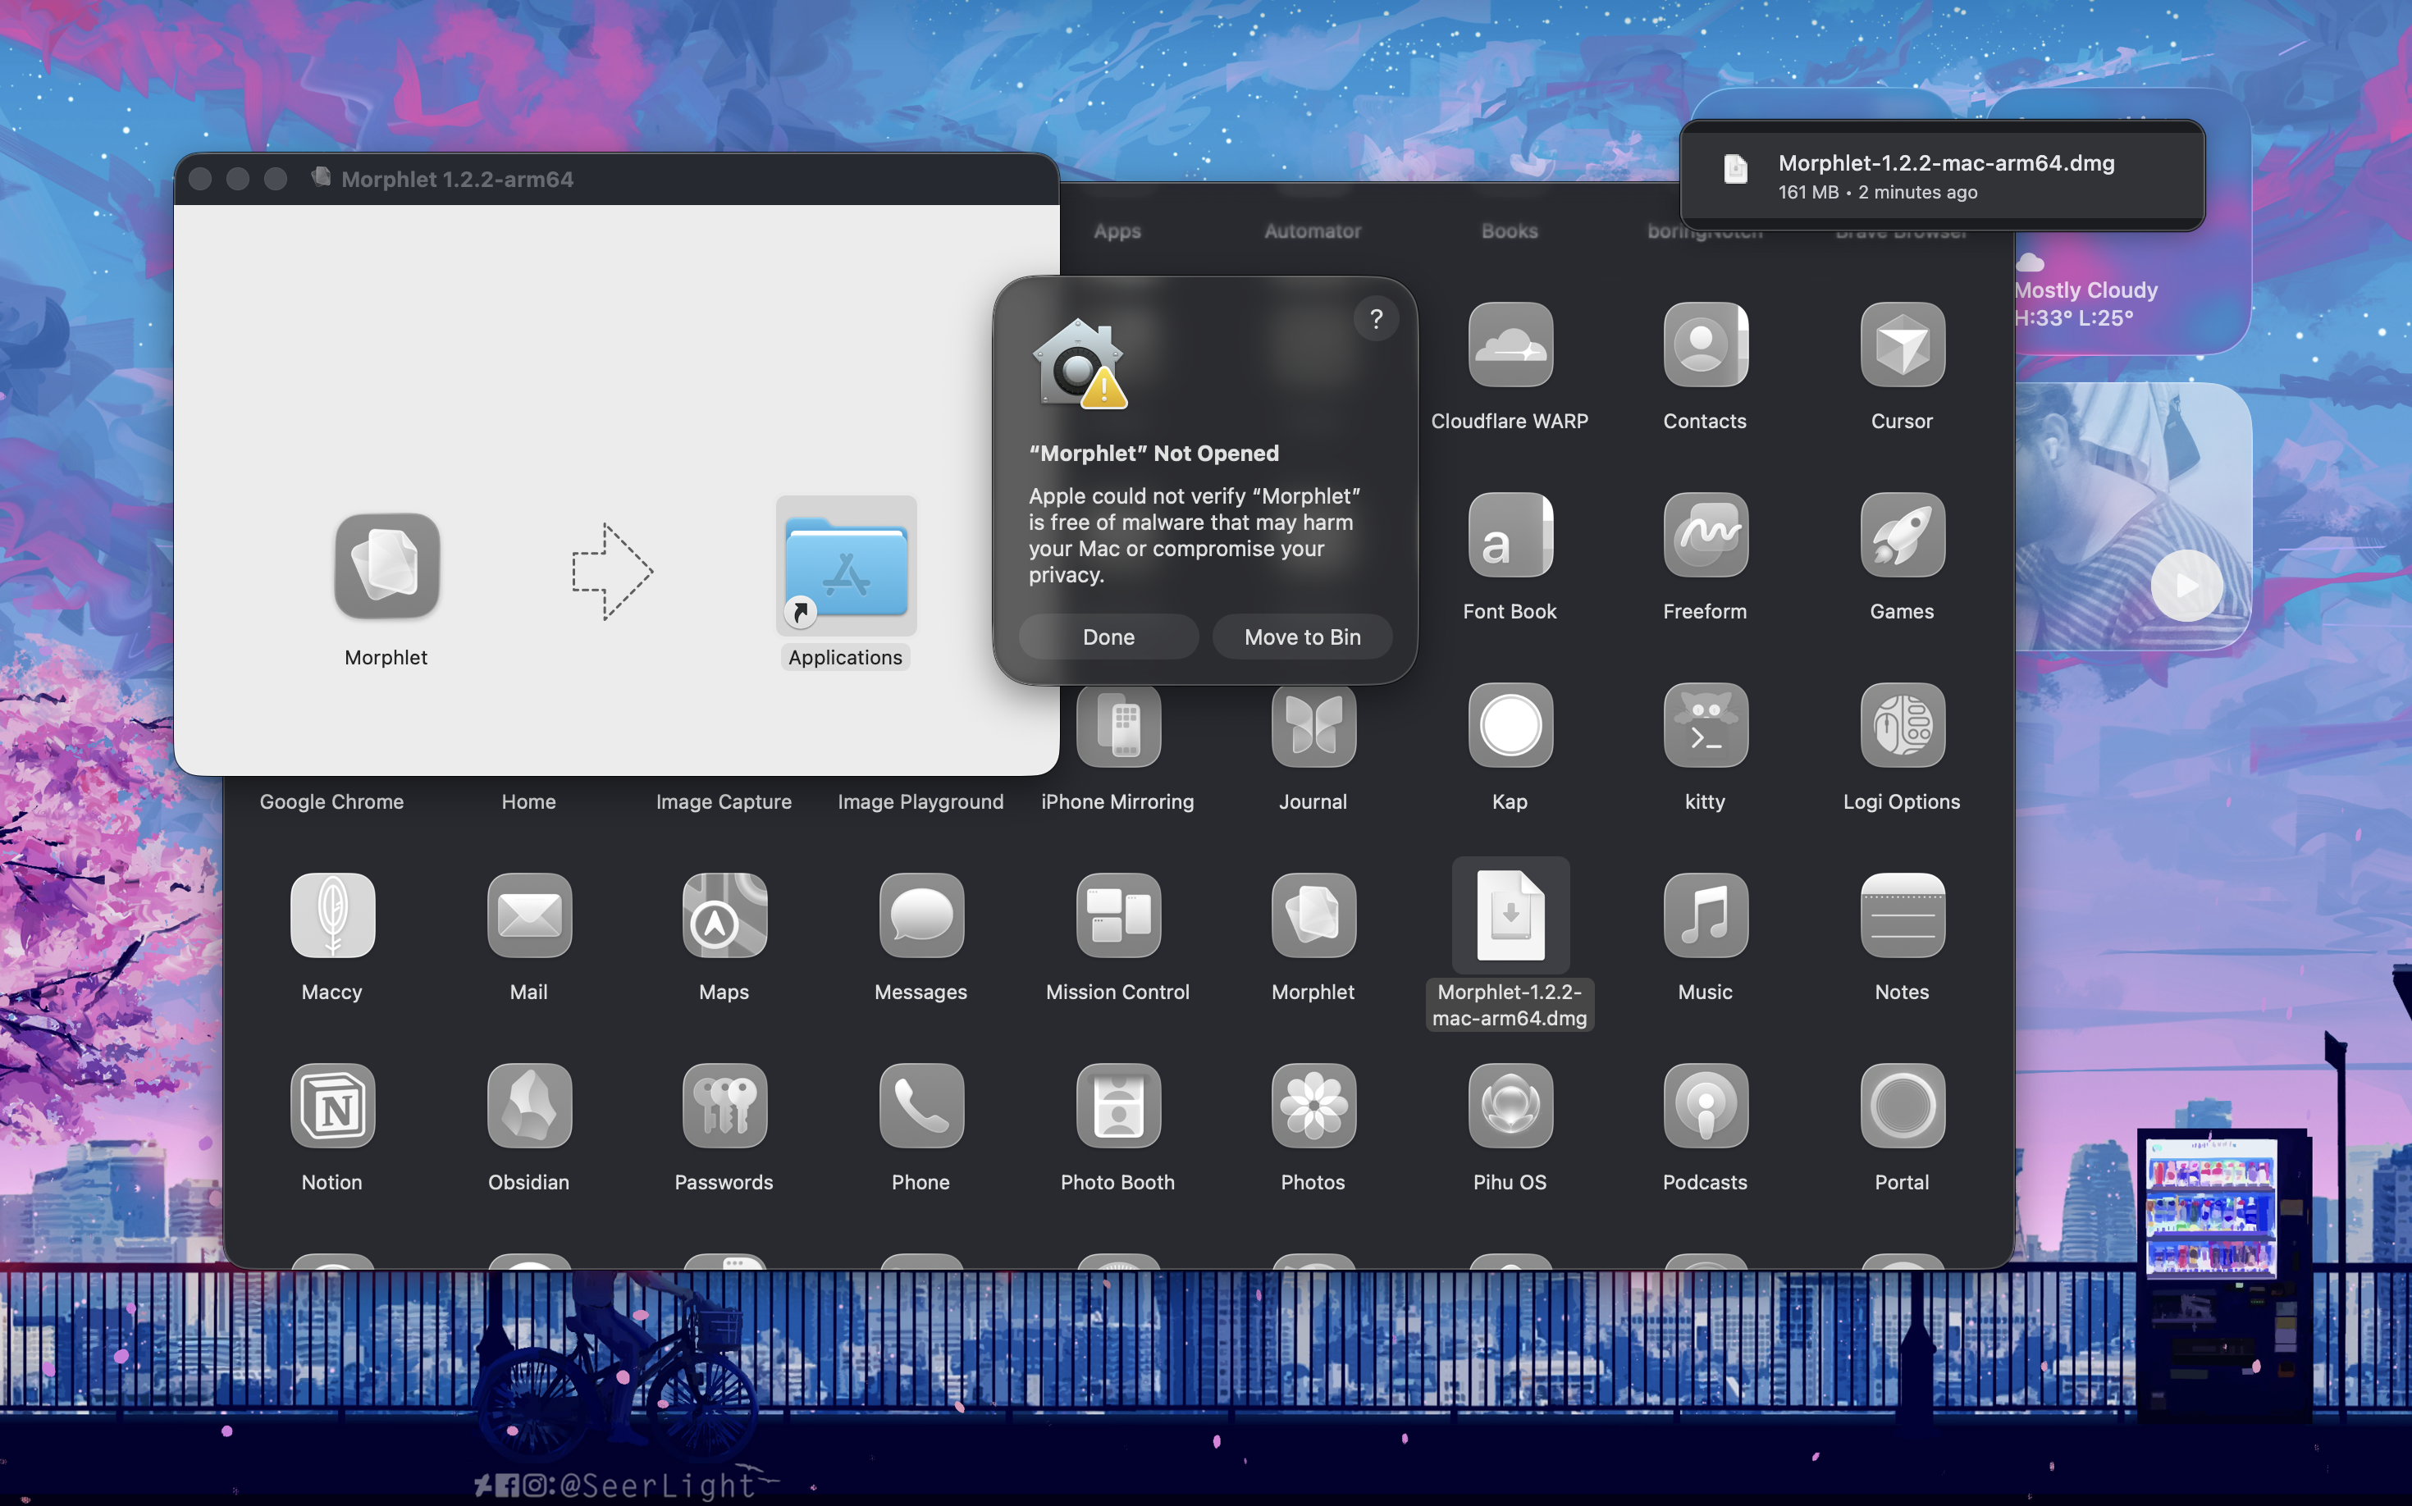
Task: Open the Kap screen recorder
Action: [x=1510, y=725]
